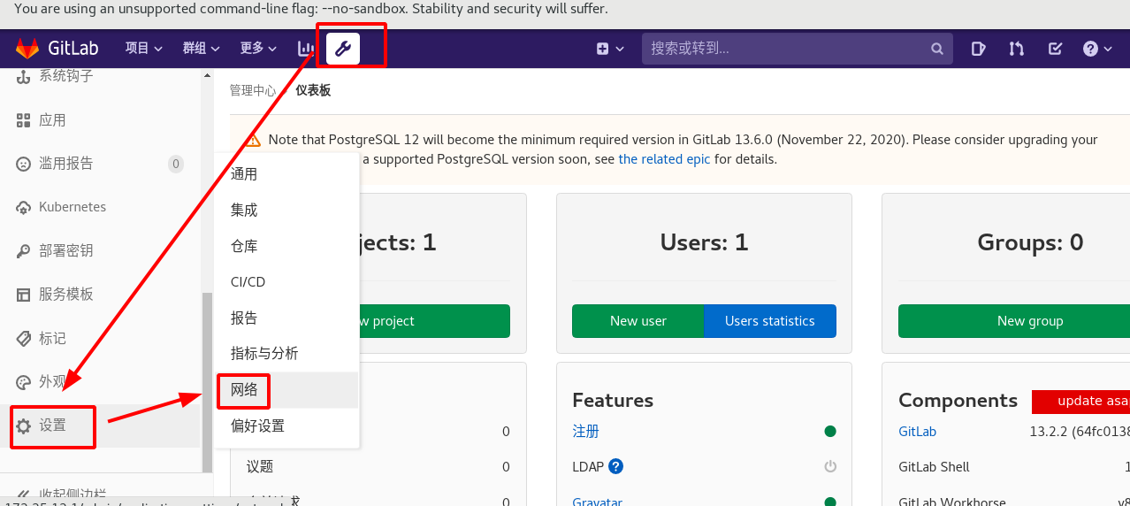The height and width of the screenshot is (506, 1130).
Task: Click the Users statistics button
Action: coord(770,321)
